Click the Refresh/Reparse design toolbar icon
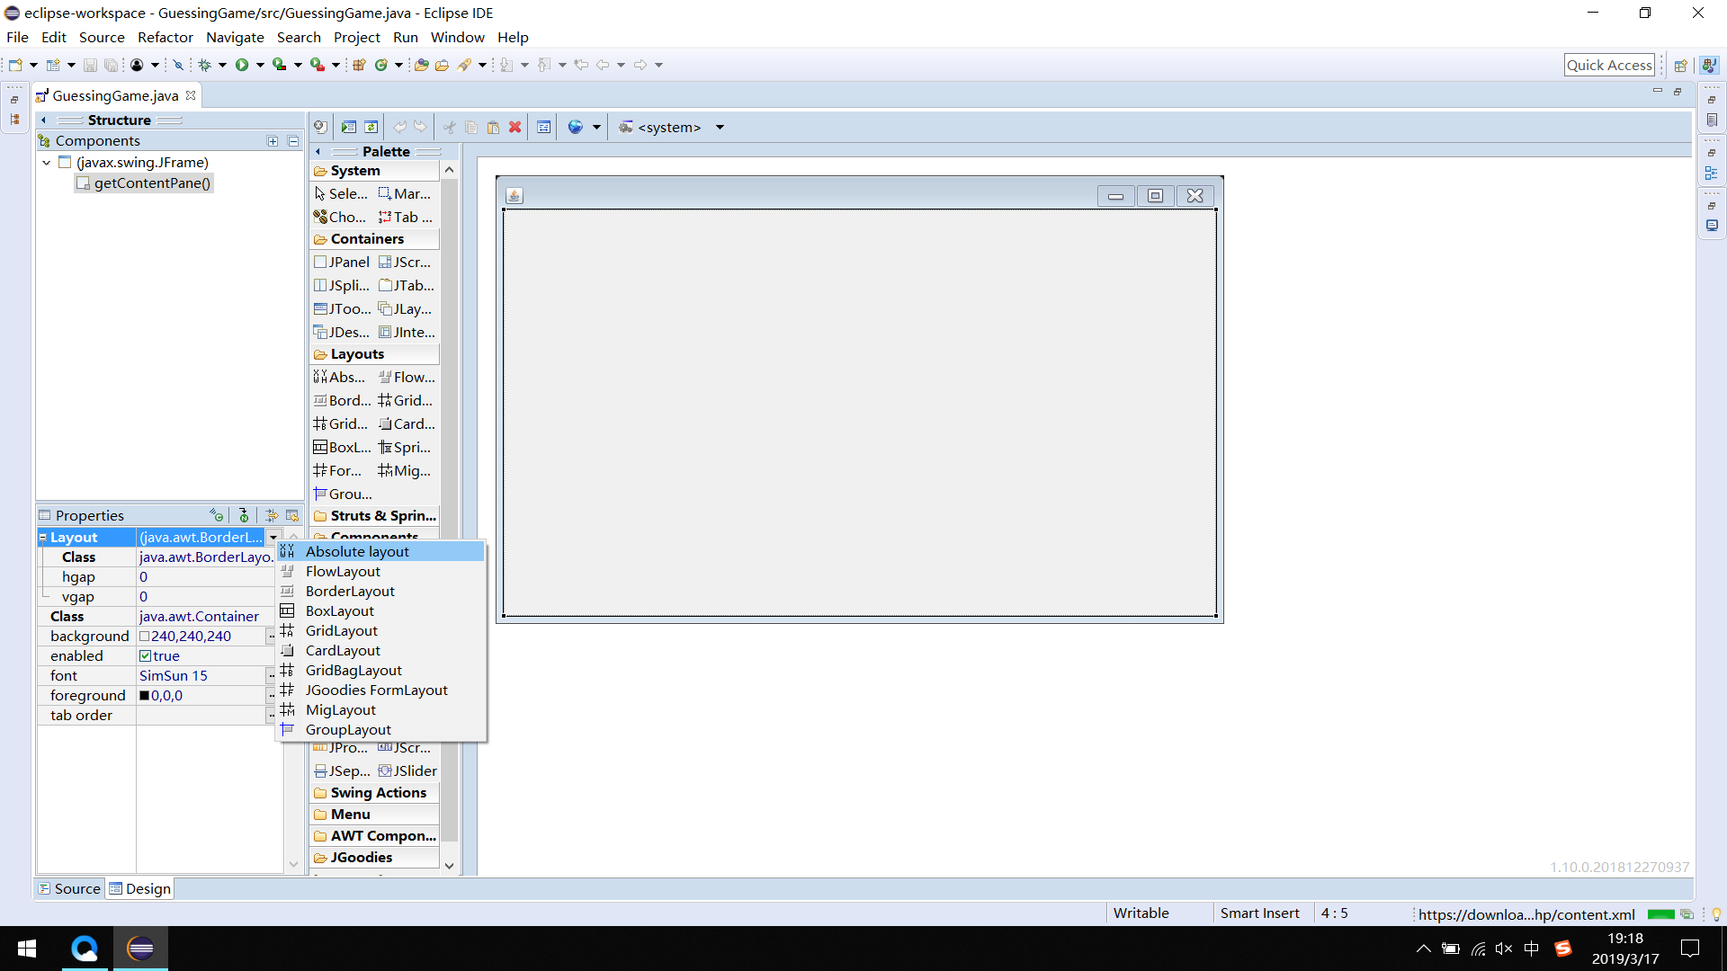This screenshot has height=971, width=1727. click(371, 127)
